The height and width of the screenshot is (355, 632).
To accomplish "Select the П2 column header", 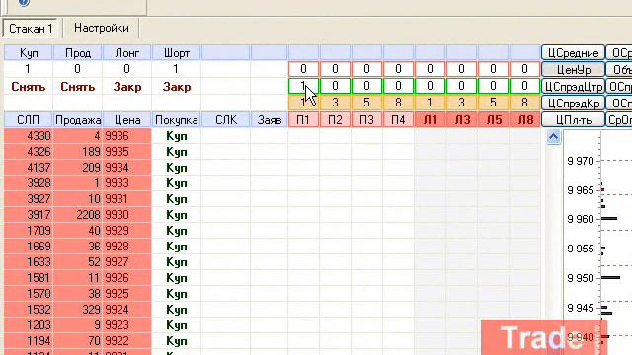I will pyautogui.click(x=335, y=120).
